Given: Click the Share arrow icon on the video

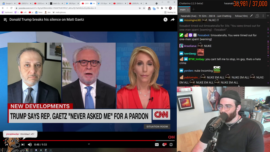Looking at the screenshot, I should [x=173, y=20].
